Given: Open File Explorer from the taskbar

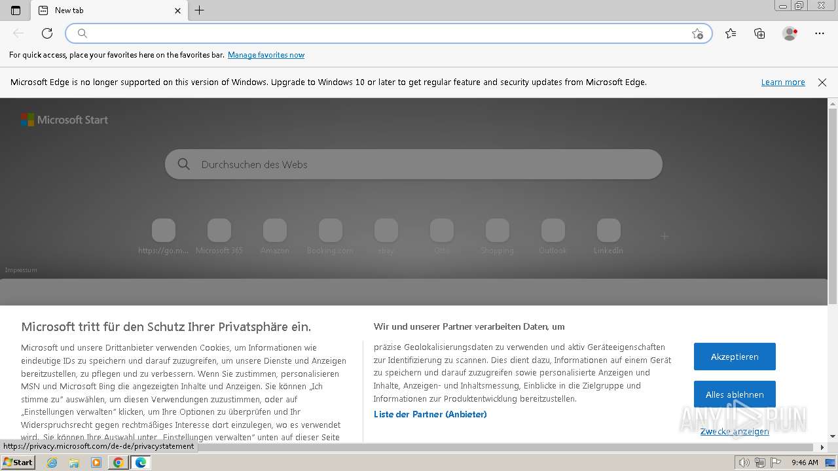Looking at the screenshot, I should click(x=74, y=462).
